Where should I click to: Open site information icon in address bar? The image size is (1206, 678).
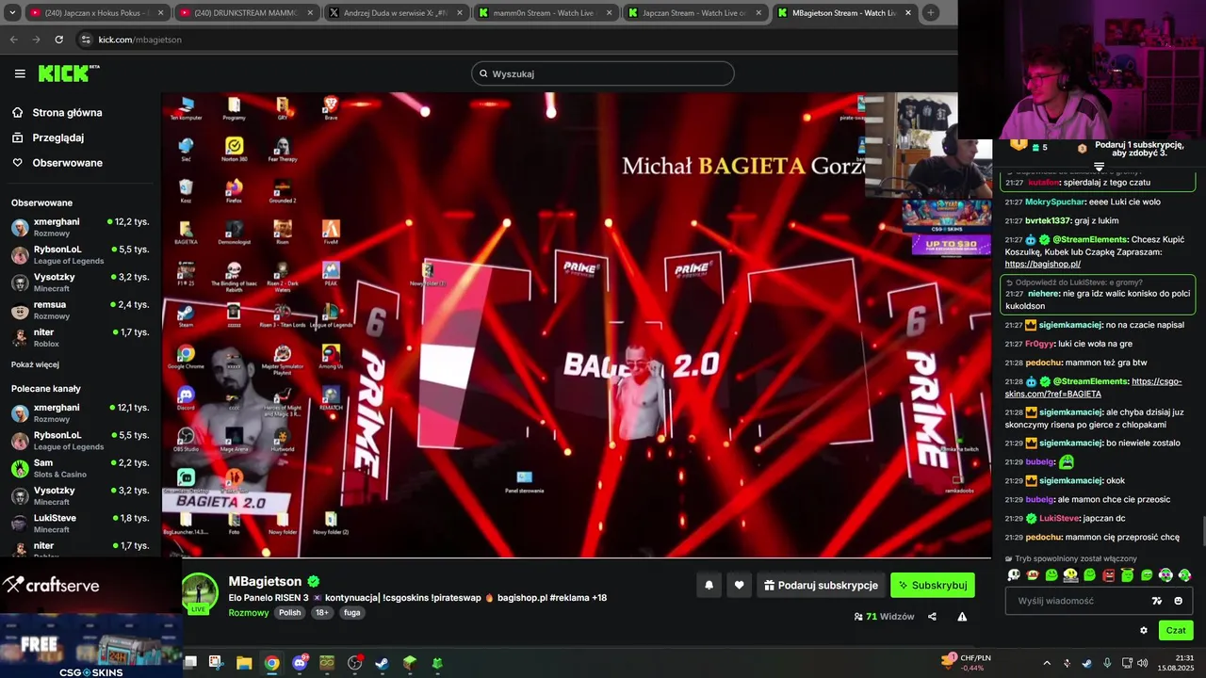pos(86,40)
